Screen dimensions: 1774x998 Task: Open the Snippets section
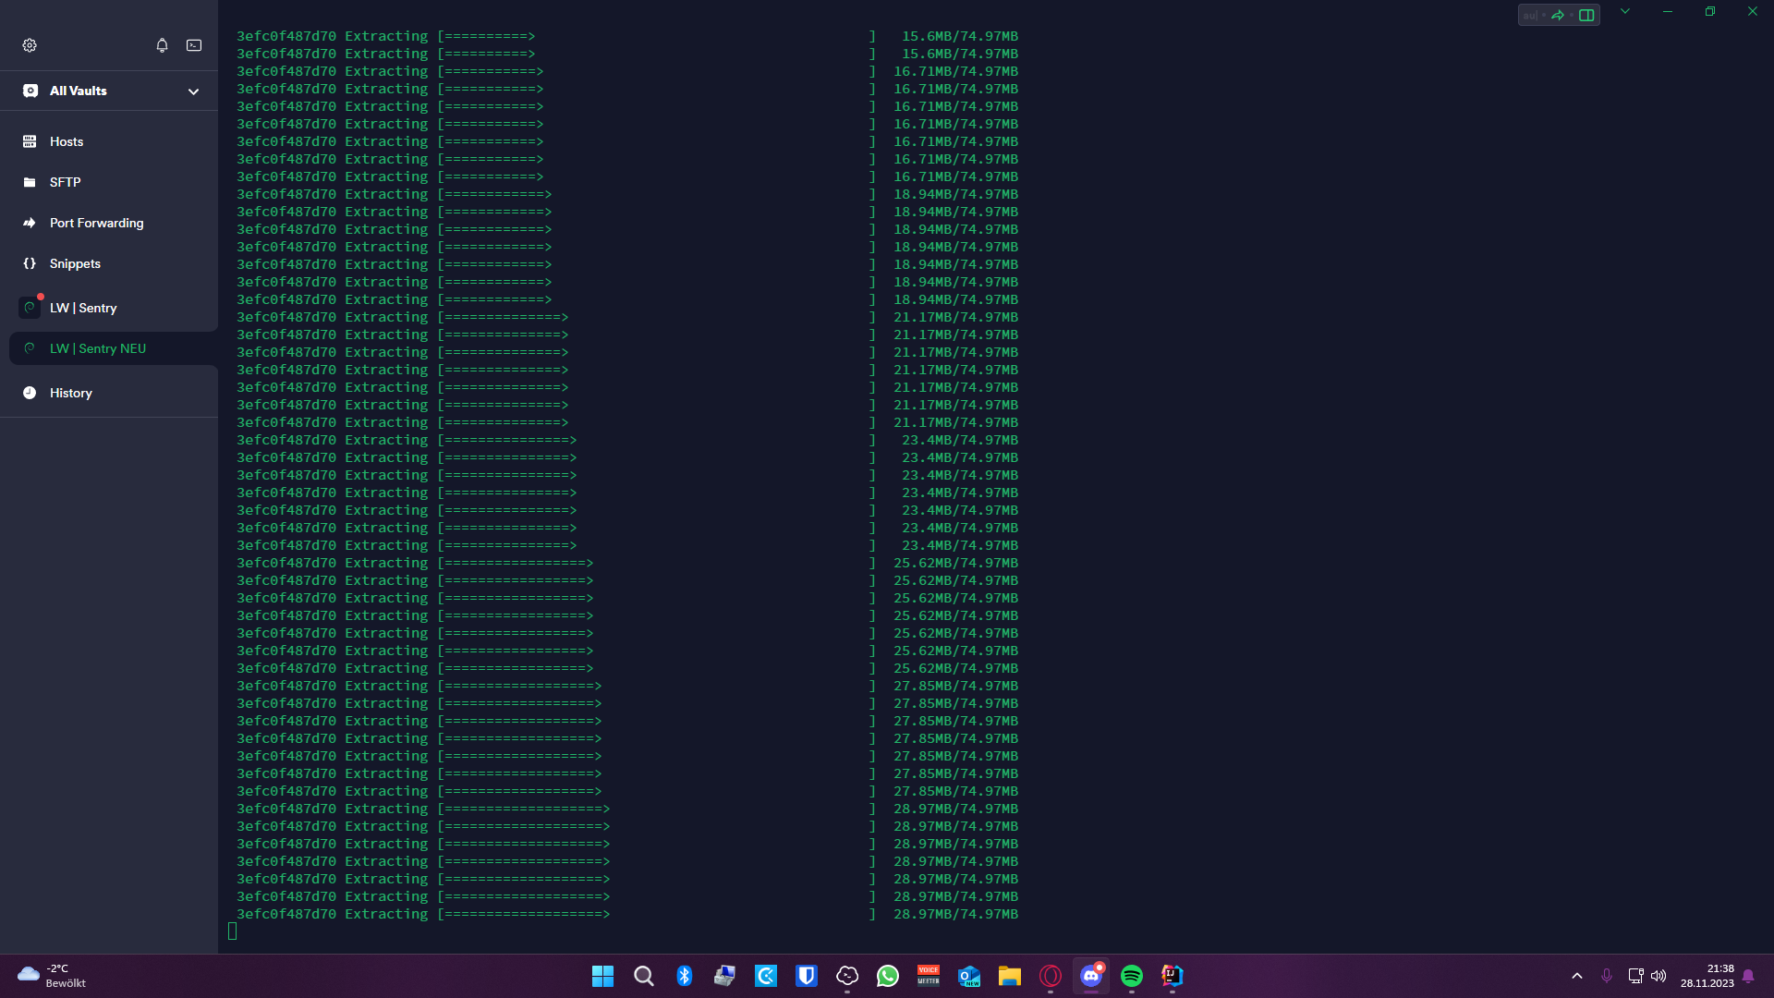75,263
